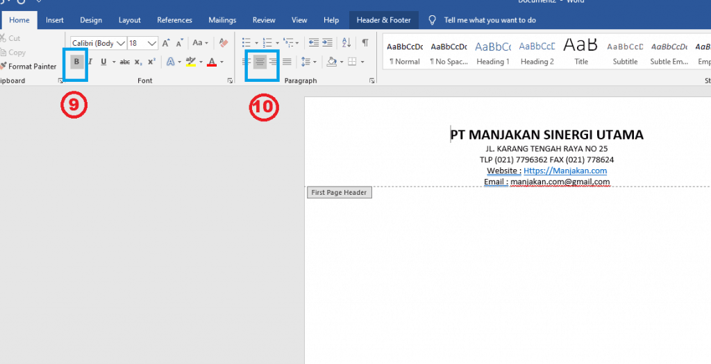Expand the underline style arrow
Image resolution: width=711 pixels, height=364 pixels.
click(x=114, y=62)
